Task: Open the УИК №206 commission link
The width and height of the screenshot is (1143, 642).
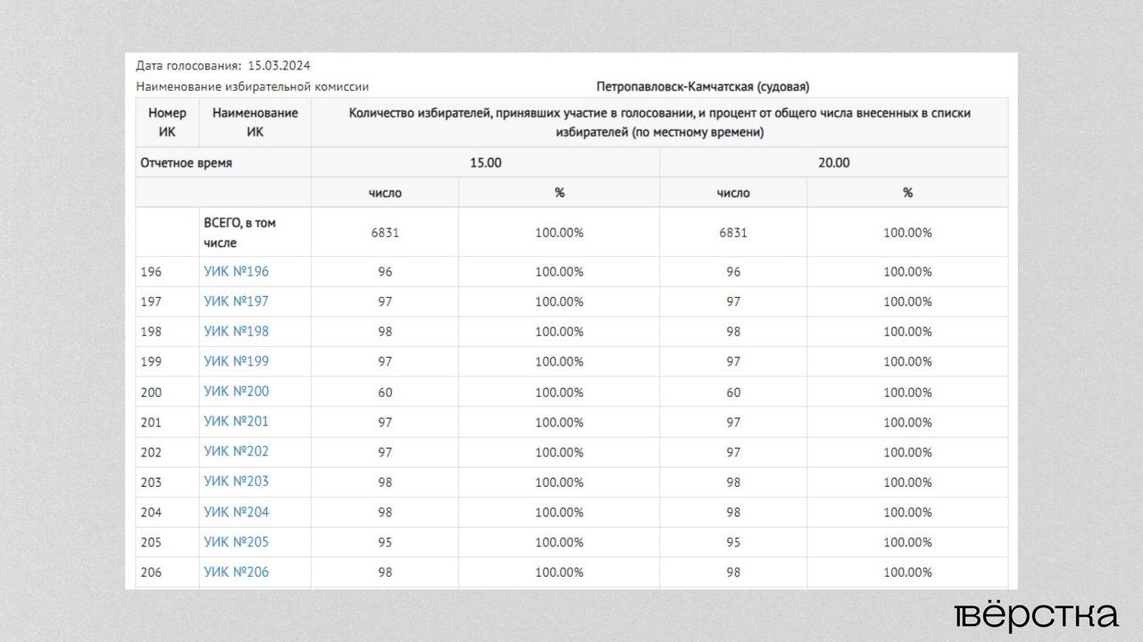Action: point(236,572)
